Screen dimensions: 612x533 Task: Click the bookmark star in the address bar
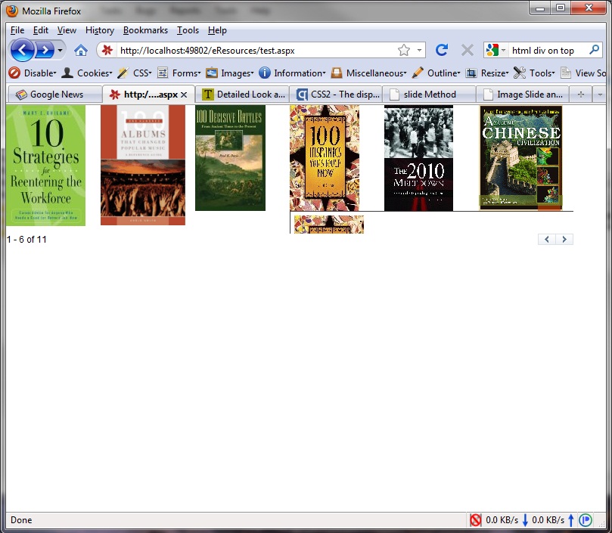point(404,51)
